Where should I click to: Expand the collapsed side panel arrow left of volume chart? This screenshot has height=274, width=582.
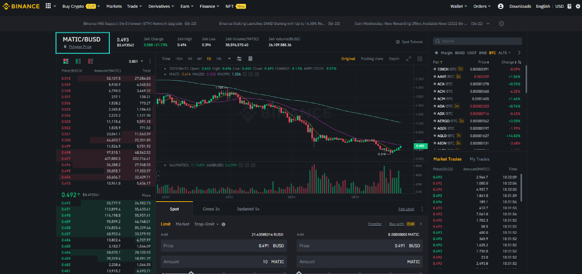point(158,175)
